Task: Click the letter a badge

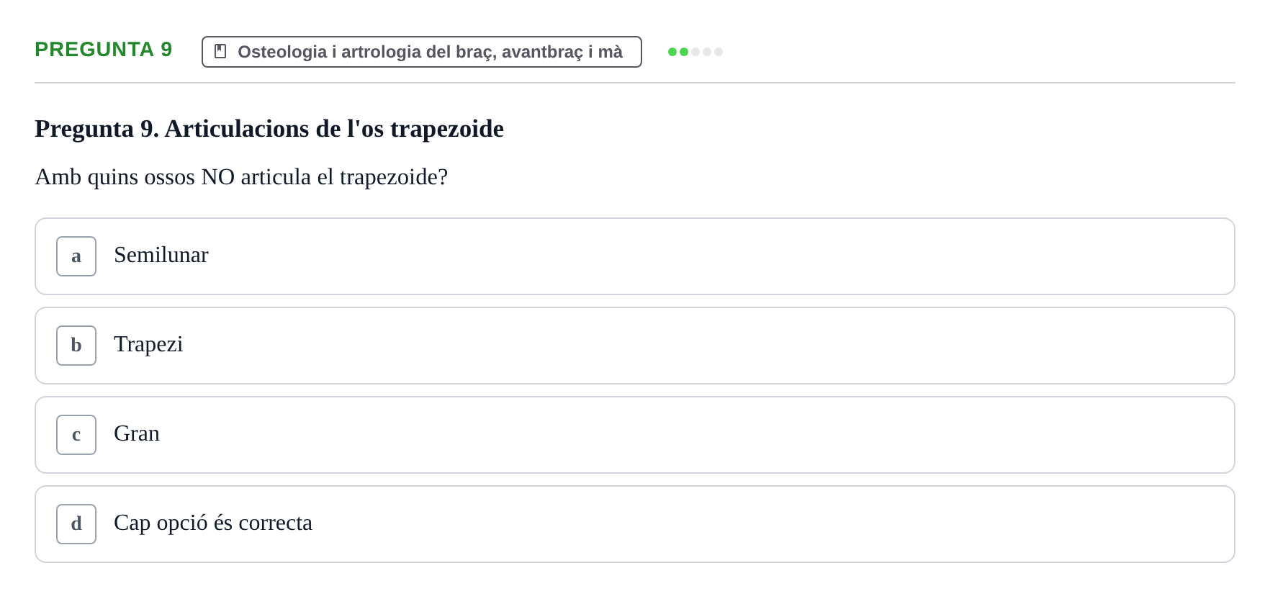Action: (x=76, y=256)
